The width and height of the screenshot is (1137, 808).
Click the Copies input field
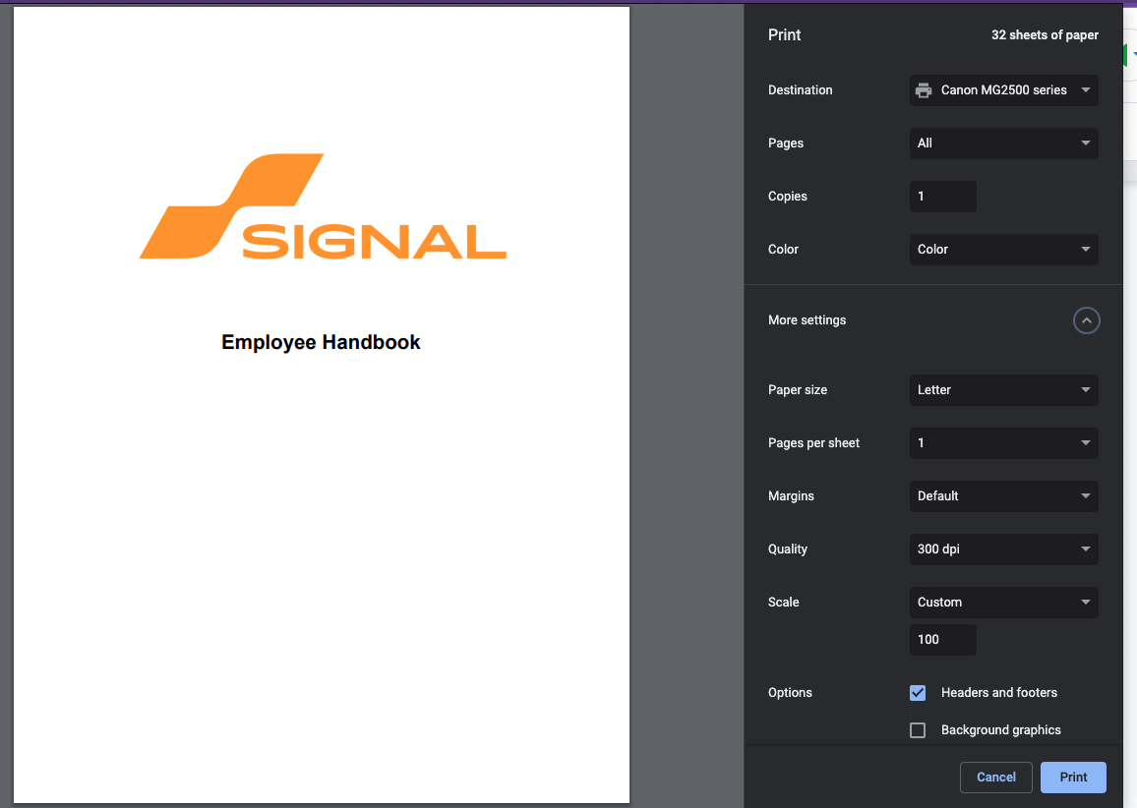point(942,197)
